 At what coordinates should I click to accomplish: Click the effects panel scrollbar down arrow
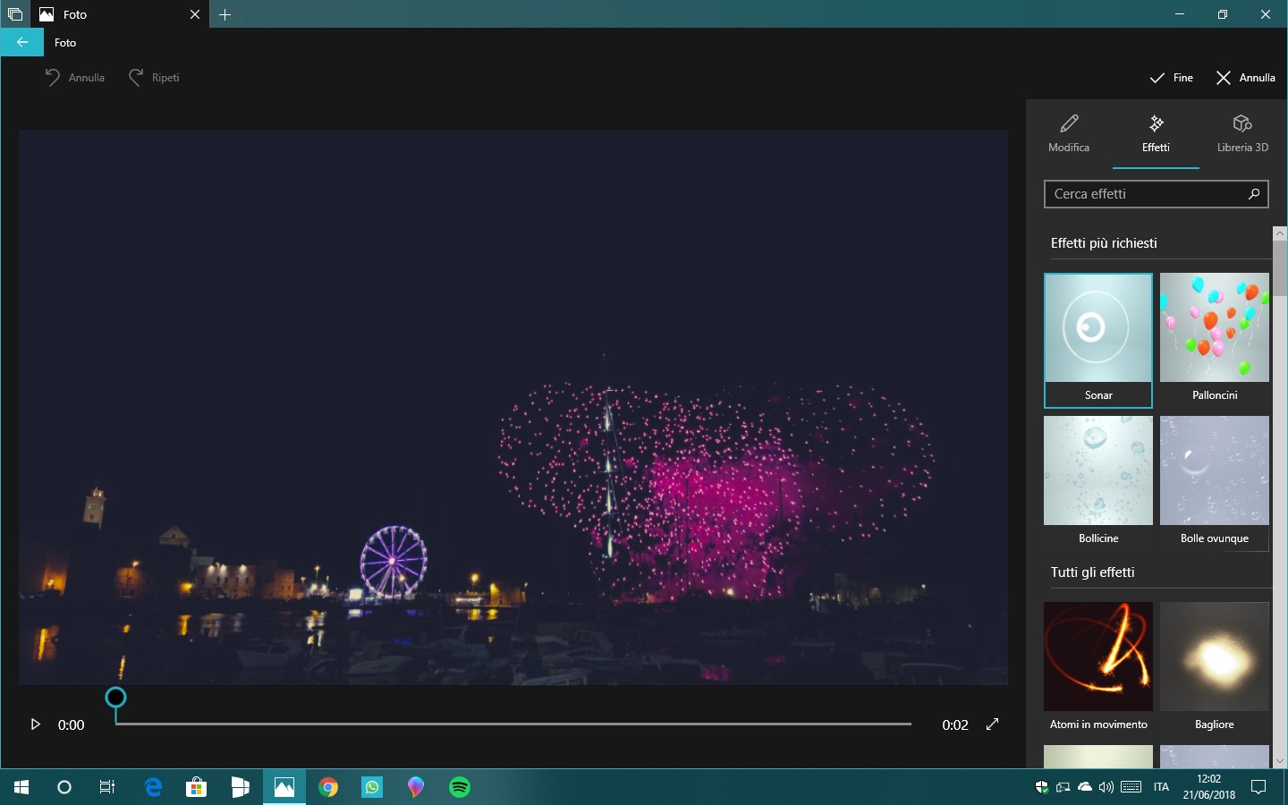tap(1280, 761)
